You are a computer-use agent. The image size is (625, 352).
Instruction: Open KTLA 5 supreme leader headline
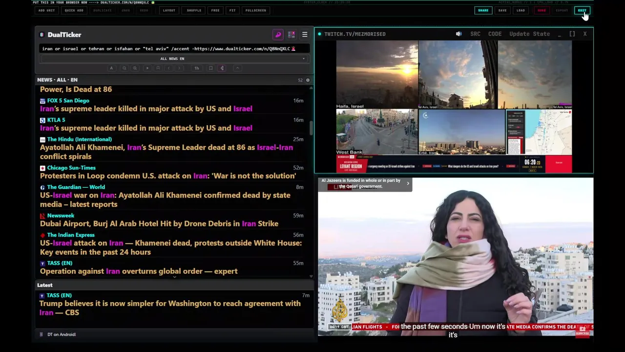146,128
